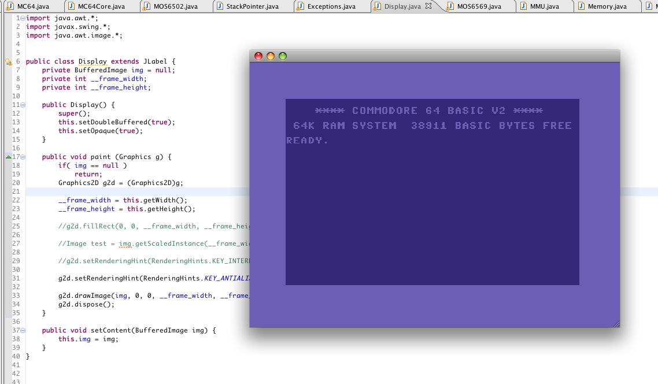Minimize the emulator window with yellow button
This screenshot has height=384, width=658.
pos(271,56)
